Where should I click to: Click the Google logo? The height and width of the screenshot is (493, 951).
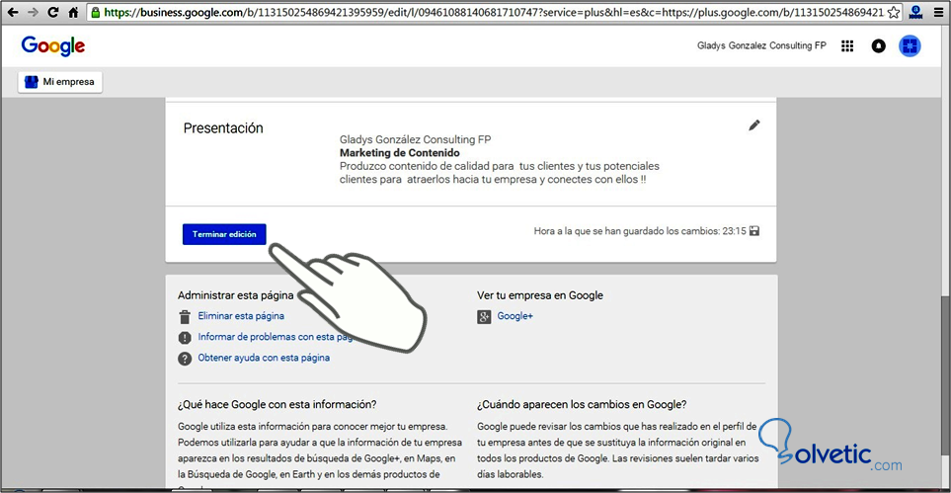click(52, 46)
